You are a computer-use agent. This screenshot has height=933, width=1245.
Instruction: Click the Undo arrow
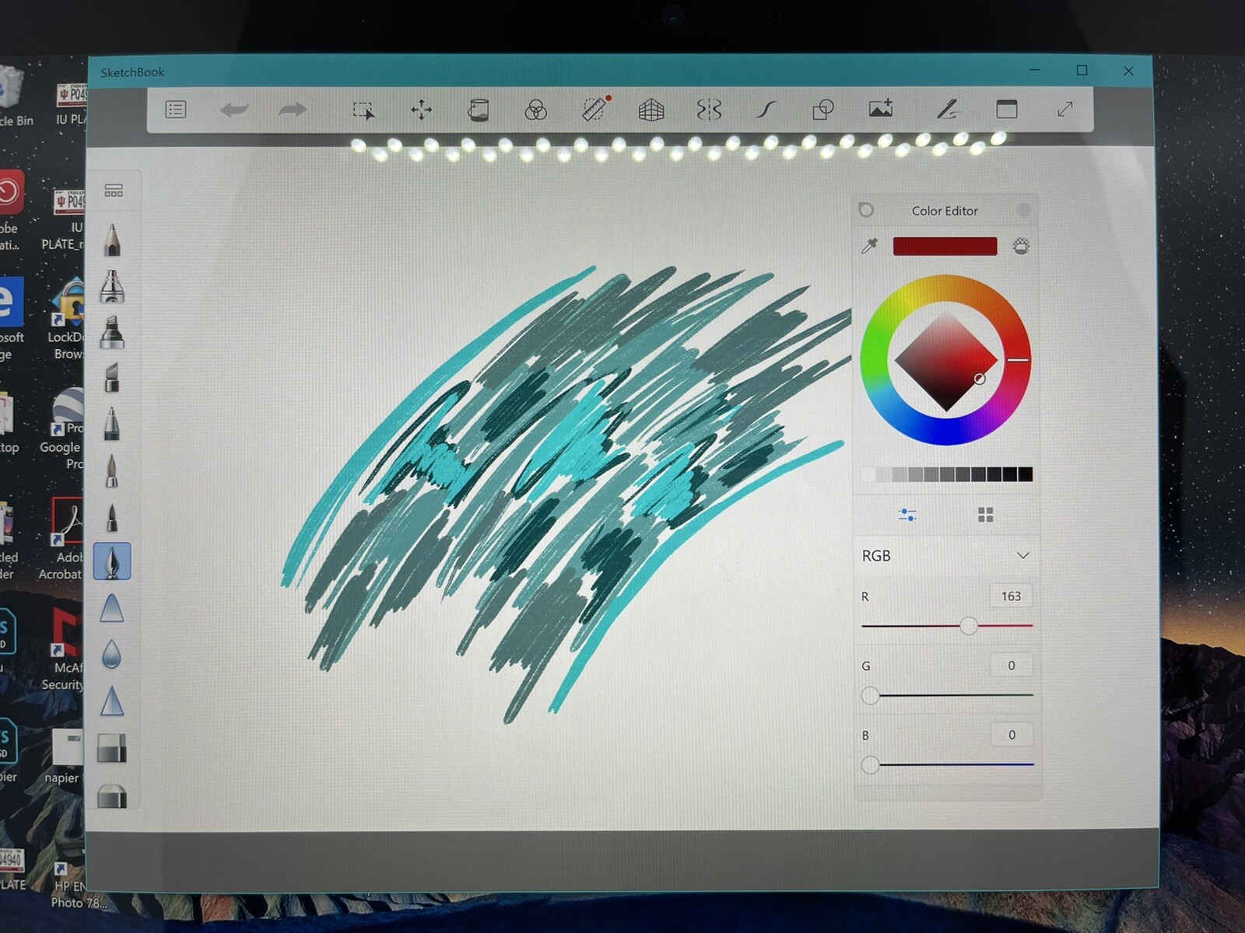[x=233, y=110]
